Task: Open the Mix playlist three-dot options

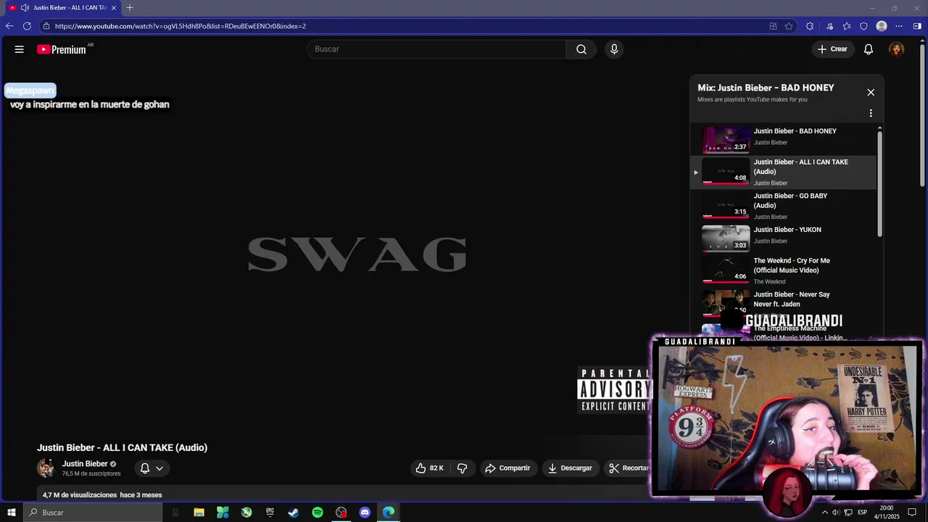Action: tap(871, 113)
